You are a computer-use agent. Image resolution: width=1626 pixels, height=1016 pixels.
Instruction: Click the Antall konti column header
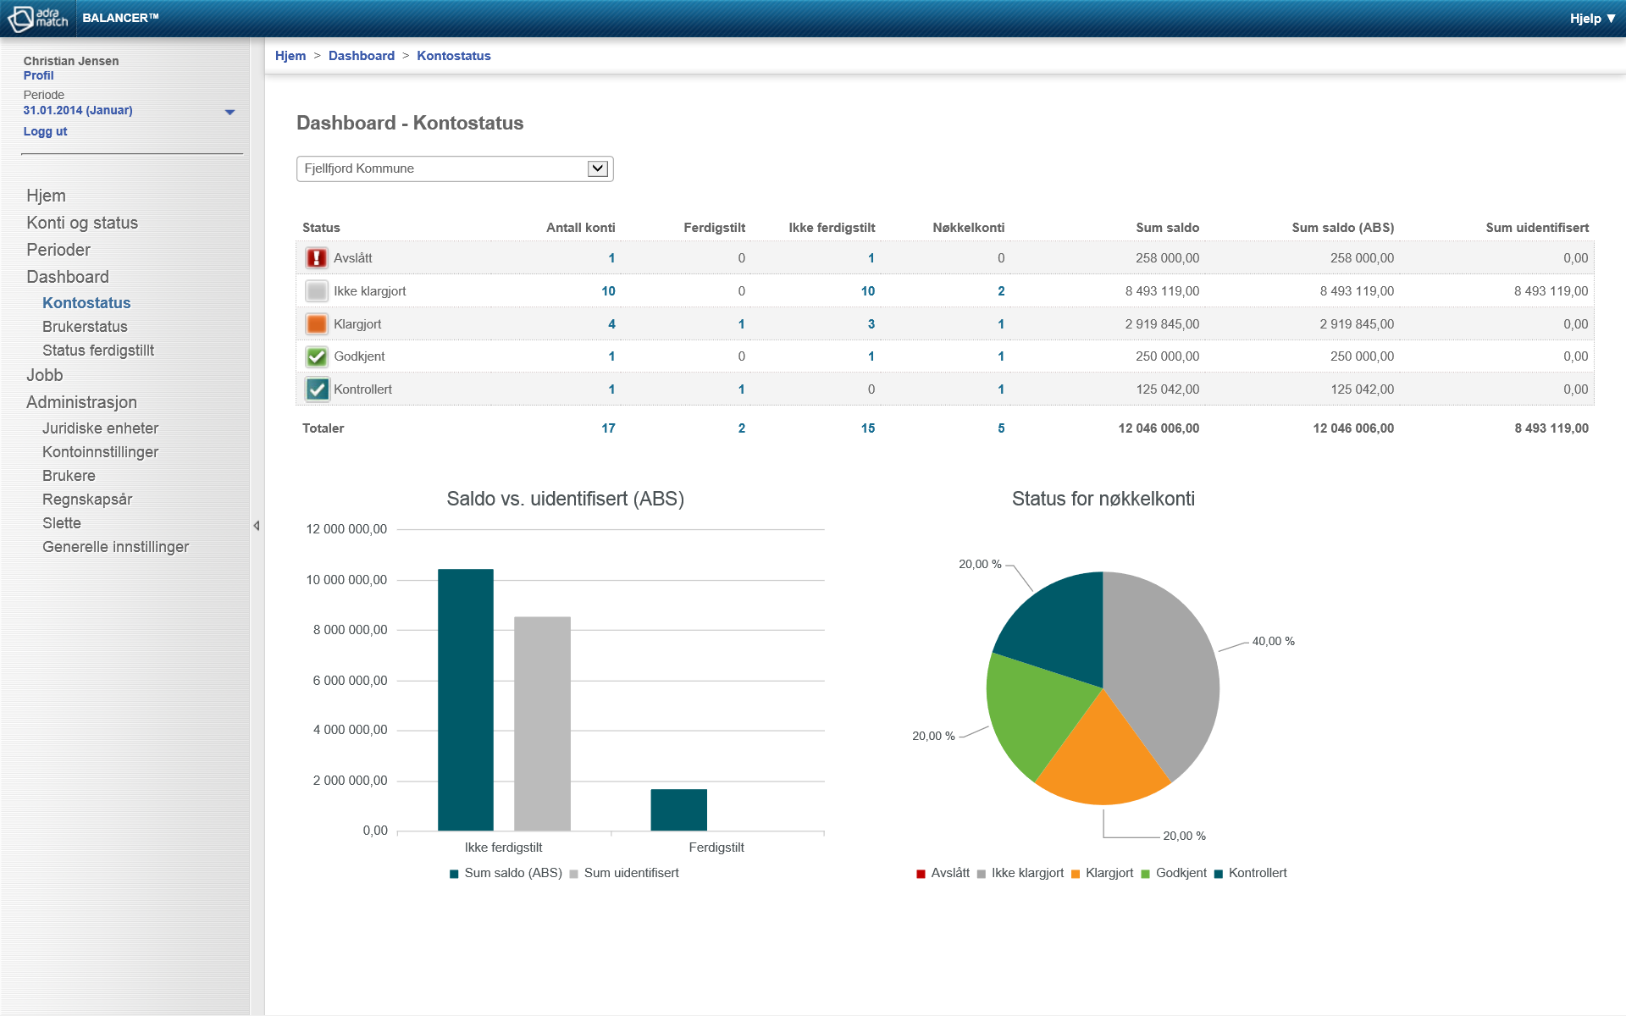click(581, 228)
